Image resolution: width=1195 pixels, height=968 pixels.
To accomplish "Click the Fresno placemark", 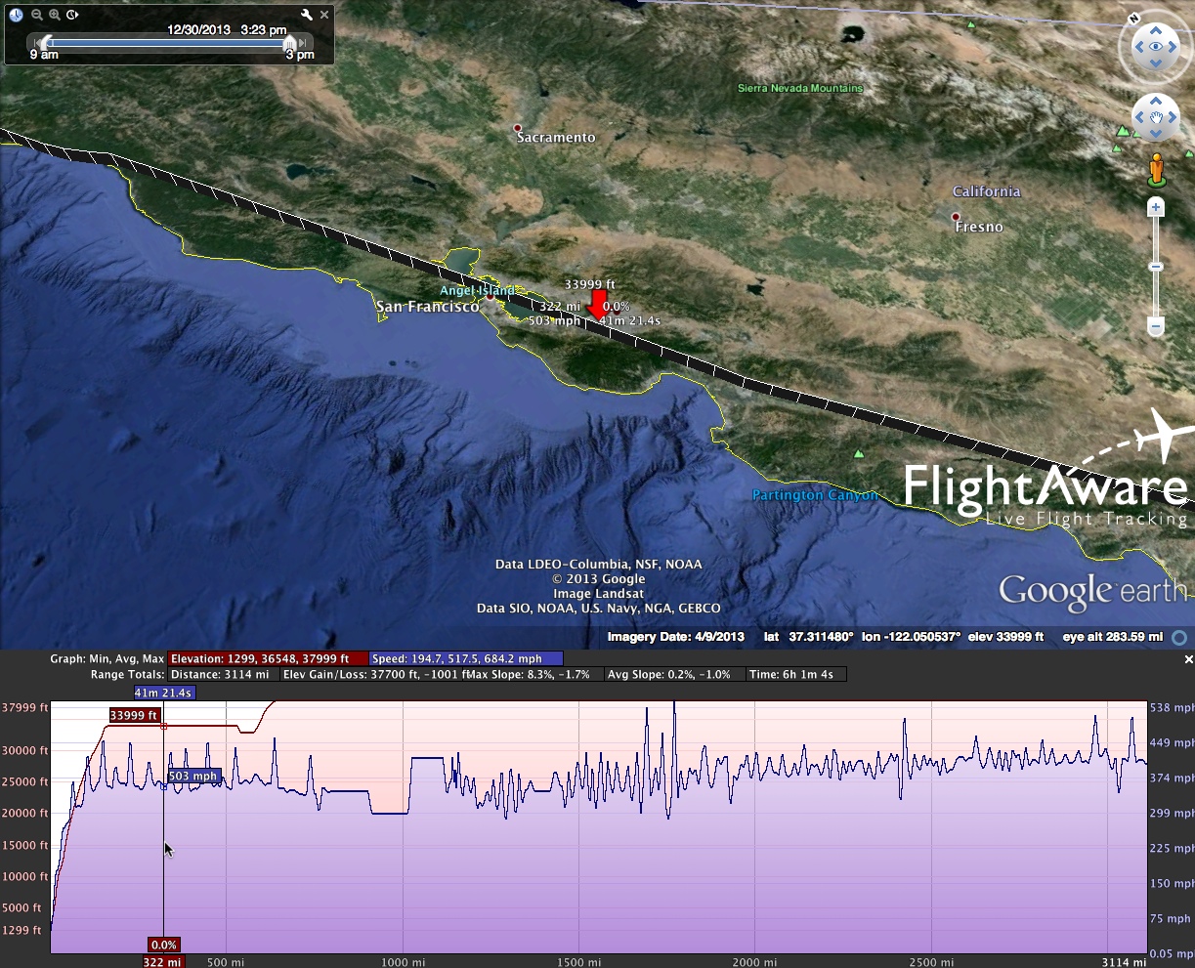I will pos(956,216).
